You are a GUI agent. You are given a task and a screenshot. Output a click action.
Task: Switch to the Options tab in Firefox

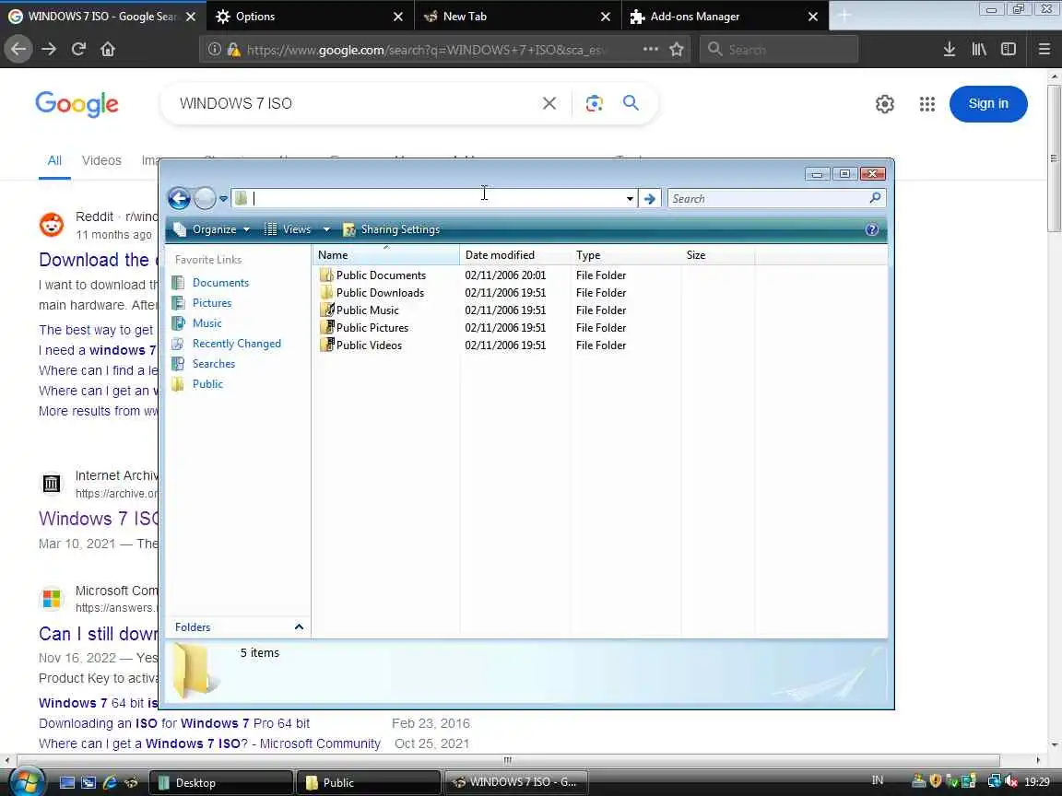pyautogui.click(x=310, y=17)
